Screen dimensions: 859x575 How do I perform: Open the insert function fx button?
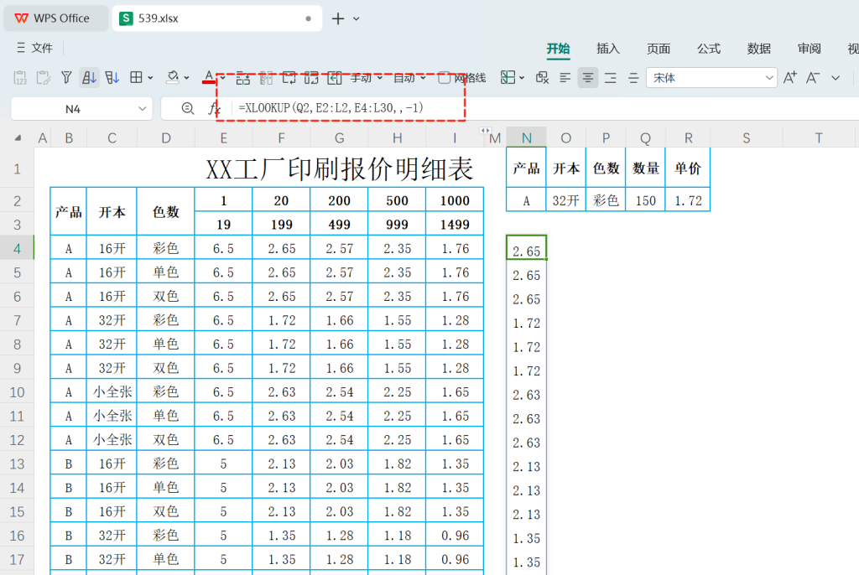[214, 108]
